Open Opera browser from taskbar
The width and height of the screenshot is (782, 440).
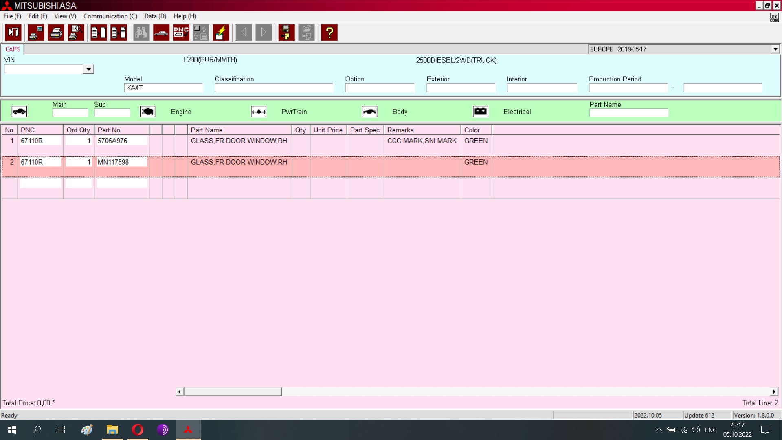coord(138,430)
